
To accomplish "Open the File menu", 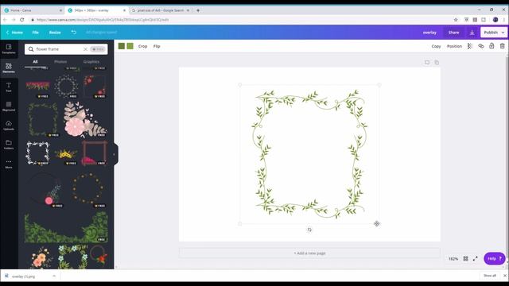I will click(35, 33).
